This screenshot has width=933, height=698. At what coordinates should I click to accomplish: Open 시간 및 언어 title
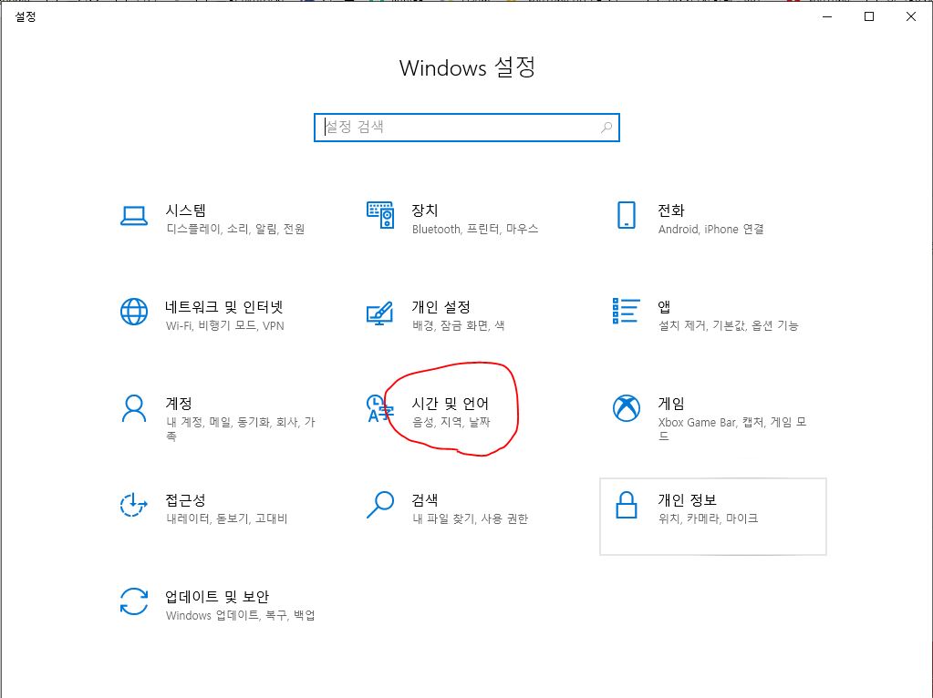coord(451,404)
